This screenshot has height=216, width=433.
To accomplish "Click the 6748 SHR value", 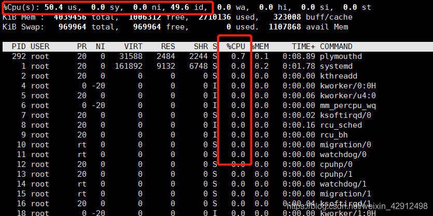I will click(199, 66).
